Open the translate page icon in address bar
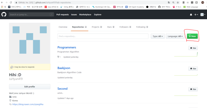Screen dimensions: 207x108 [169, 3]
